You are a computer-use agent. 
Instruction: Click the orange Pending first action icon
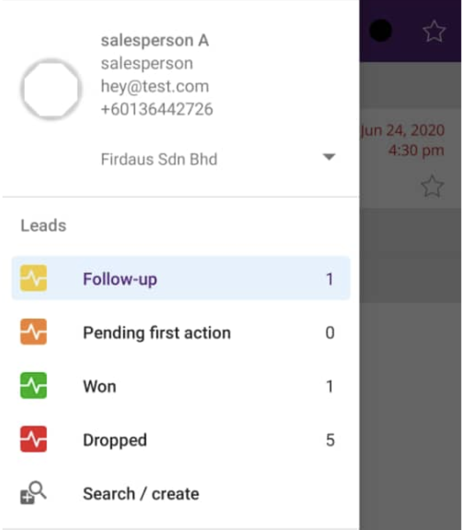[x=33, y=332]
